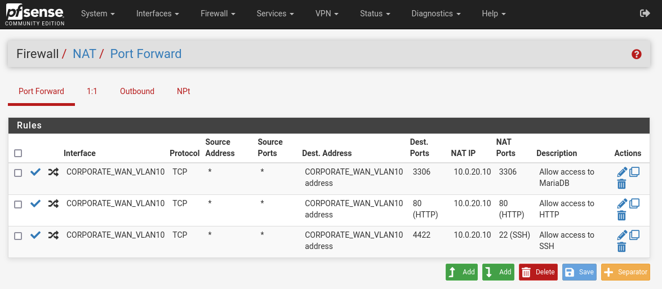Switch to the Outbound tab
Screen dimensions: 662x289
137,91
